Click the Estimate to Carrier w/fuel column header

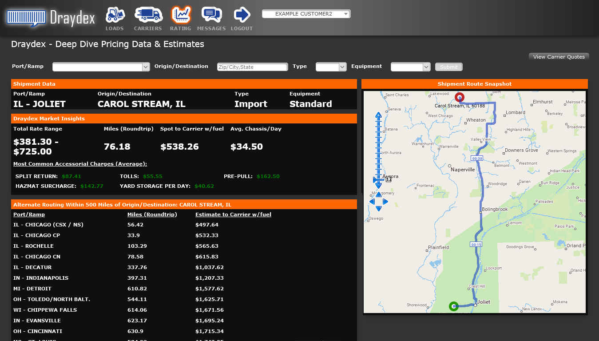[x=233, y=214]
